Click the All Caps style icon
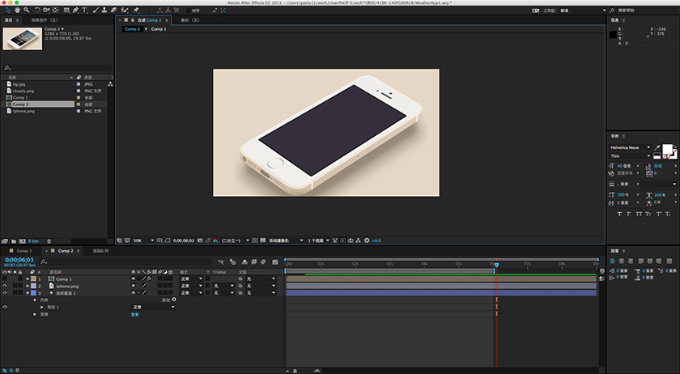 tap(639, 214)
